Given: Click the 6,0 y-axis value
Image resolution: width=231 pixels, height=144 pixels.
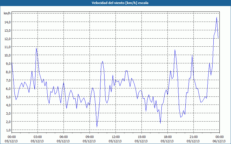Looking at the screenshot, I should (8, 88).
